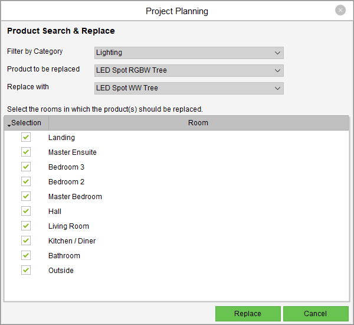Toggle the Master Bedroom checkbox
This screenshot has width=354, height=325.
click(26, 196)
